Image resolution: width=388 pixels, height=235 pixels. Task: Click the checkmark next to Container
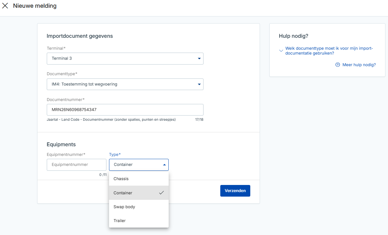162,193
